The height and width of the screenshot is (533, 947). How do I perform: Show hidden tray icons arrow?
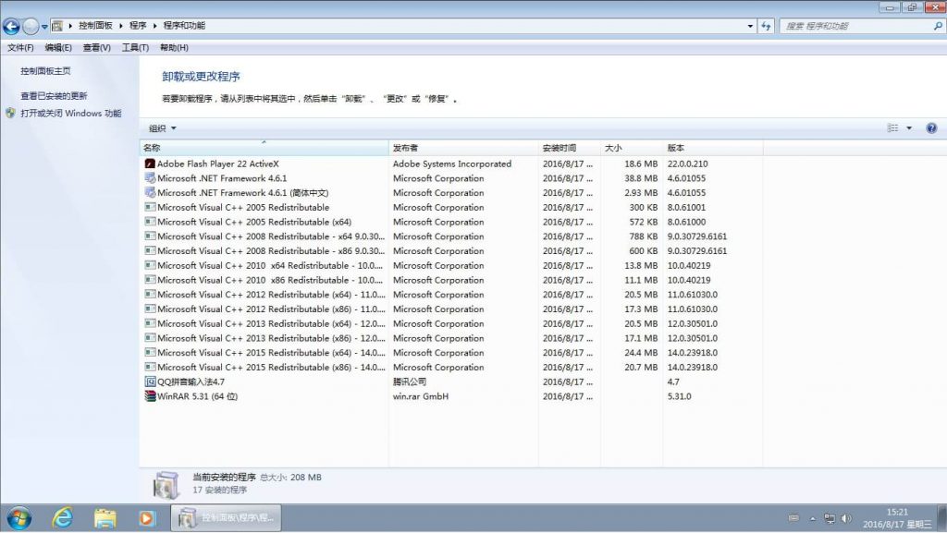[x=813, y=518]
